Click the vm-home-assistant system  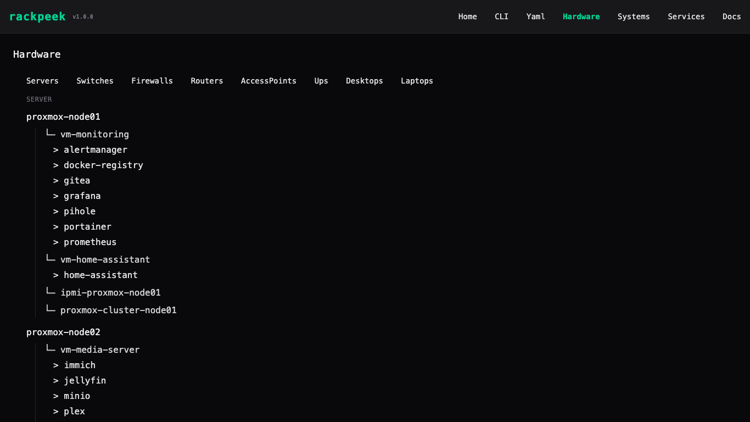point(105,259)
